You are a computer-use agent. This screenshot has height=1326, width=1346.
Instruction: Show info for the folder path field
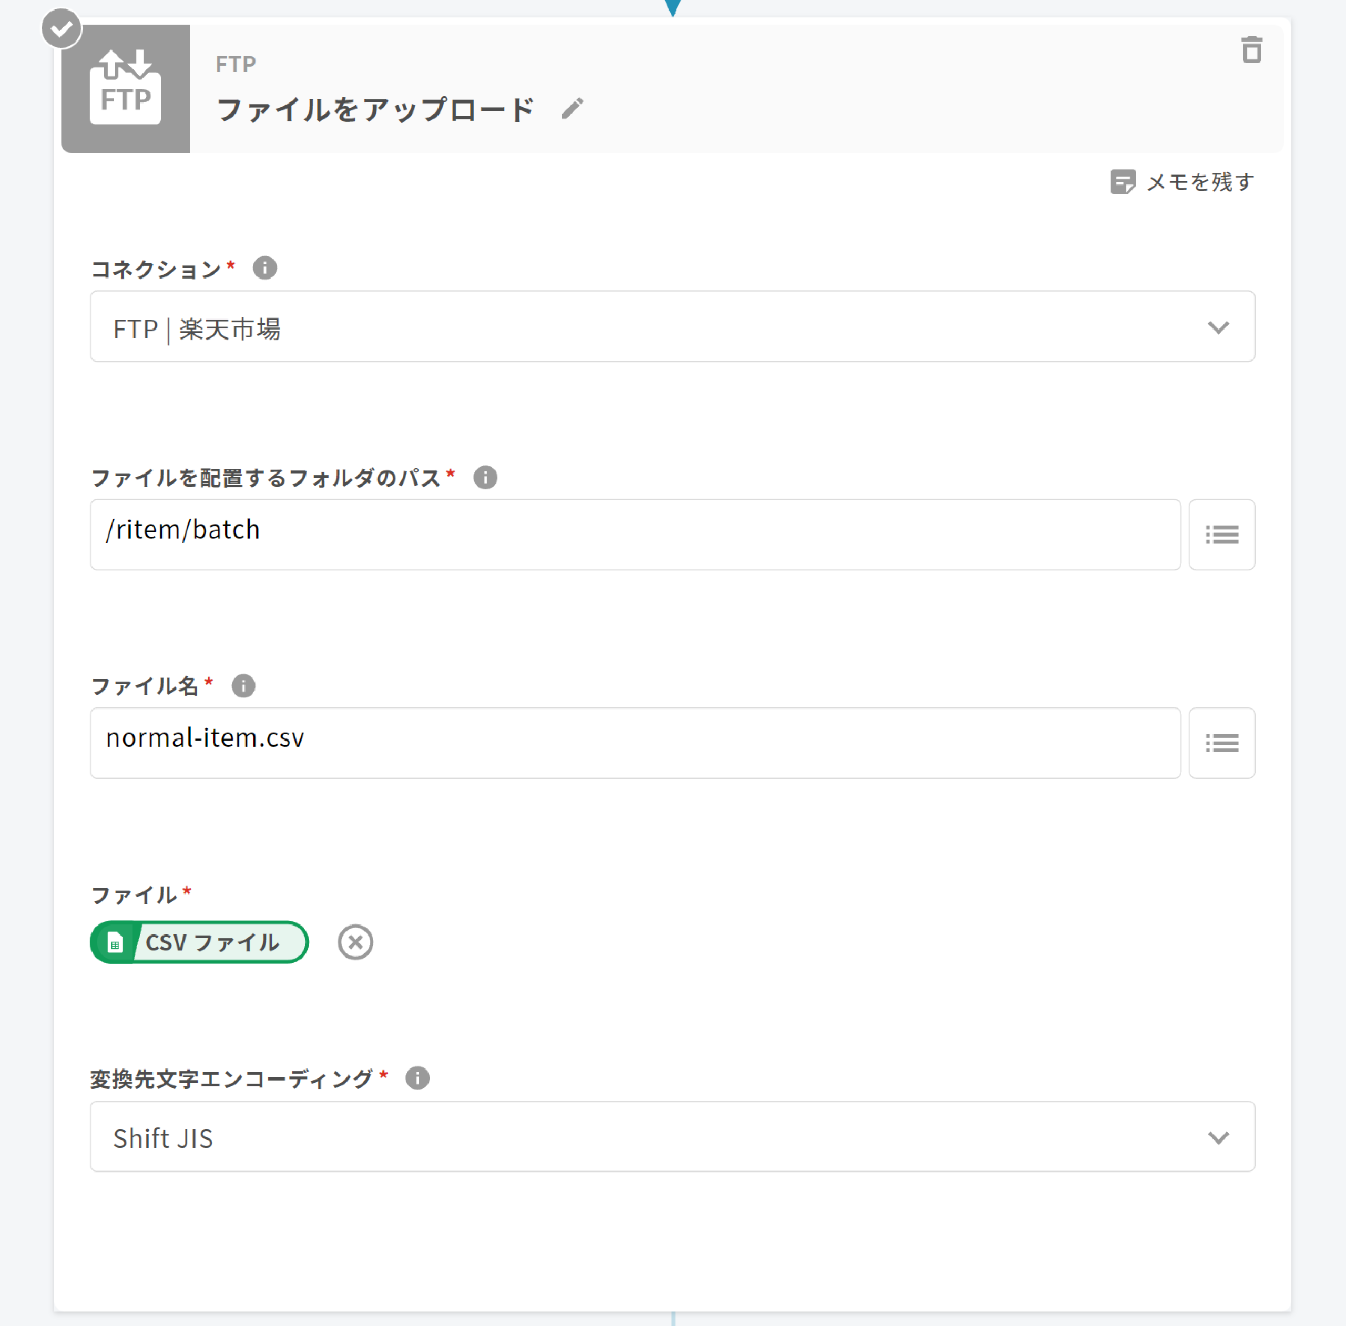point(486,478)
